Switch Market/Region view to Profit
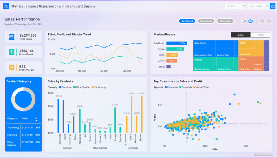This screenshot has width=277, height=158. (x=260, y=35)
